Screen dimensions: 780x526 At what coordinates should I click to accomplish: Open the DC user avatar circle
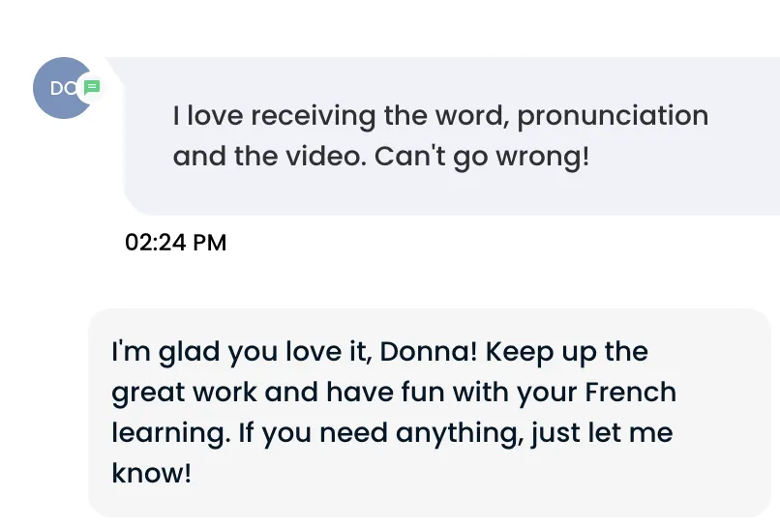(63, 88)
